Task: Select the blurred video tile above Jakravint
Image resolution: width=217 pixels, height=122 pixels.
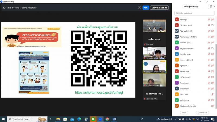Action: 154,80
